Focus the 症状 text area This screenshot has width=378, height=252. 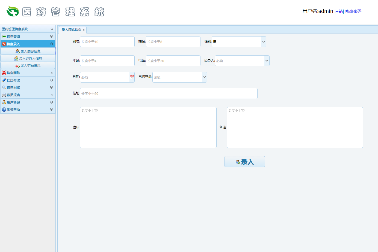[x=148, y=127]
